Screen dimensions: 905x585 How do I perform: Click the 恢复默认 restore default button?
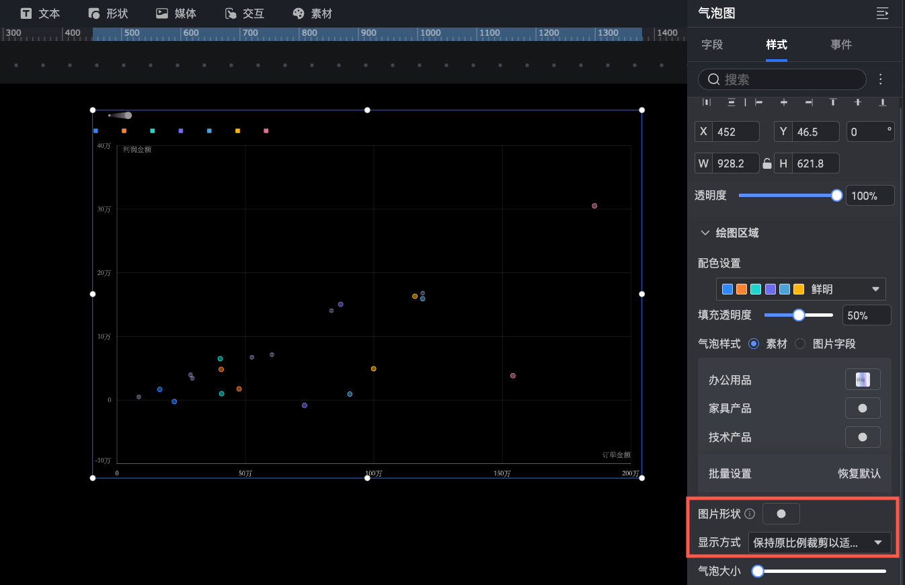(x=859, y=473)
